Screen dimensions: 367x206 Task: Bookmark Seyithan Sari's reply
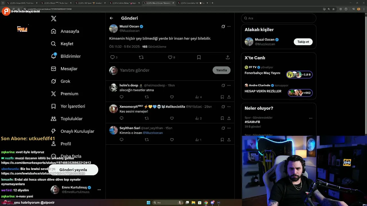coord(222,140)
